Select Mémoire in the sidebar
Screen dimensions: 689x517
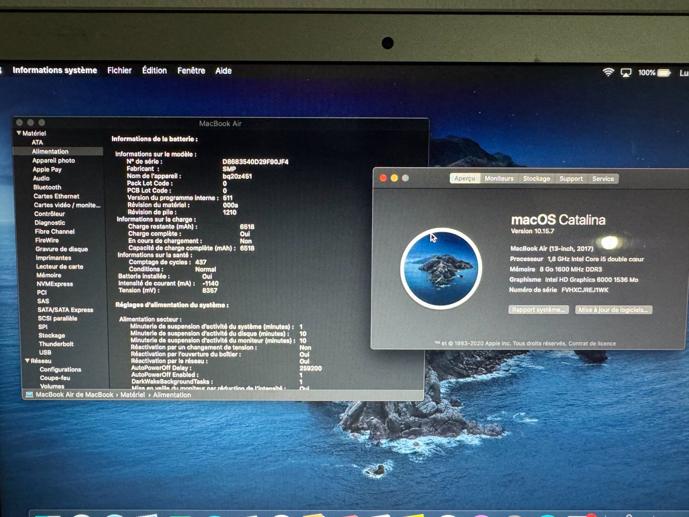(x=49, y=275)
